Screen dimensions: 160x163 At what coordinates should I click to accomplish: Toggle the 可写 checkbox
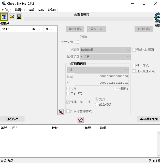coord(68,89)
